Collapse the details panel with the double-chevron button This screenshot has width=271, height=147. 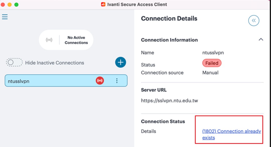[x=253, y=21]
